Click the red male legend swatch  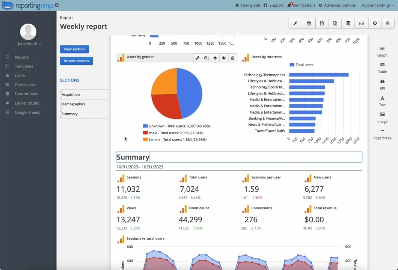click(145, 133)
